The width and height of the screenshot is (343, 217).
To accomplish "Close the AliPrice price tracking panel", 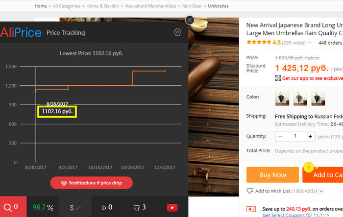I will point(190,20).
